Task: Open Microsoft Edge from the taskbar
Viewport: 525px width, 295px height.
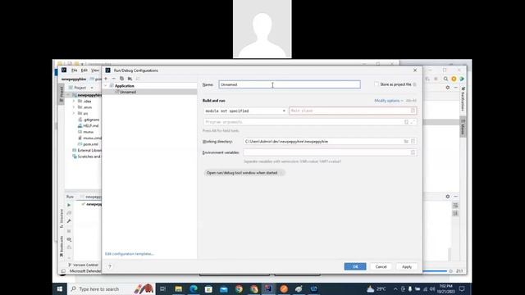Action: pos(194,289)
